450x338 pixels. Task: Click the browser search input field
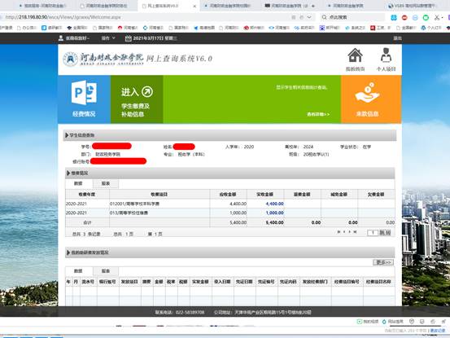(356, 17)
